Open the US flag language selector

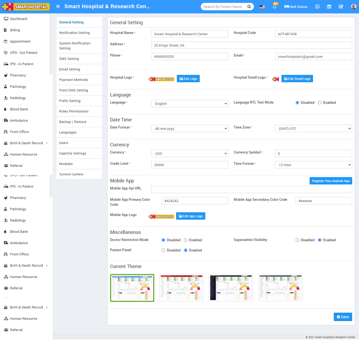pyautogui.click(x=262, y=7)
